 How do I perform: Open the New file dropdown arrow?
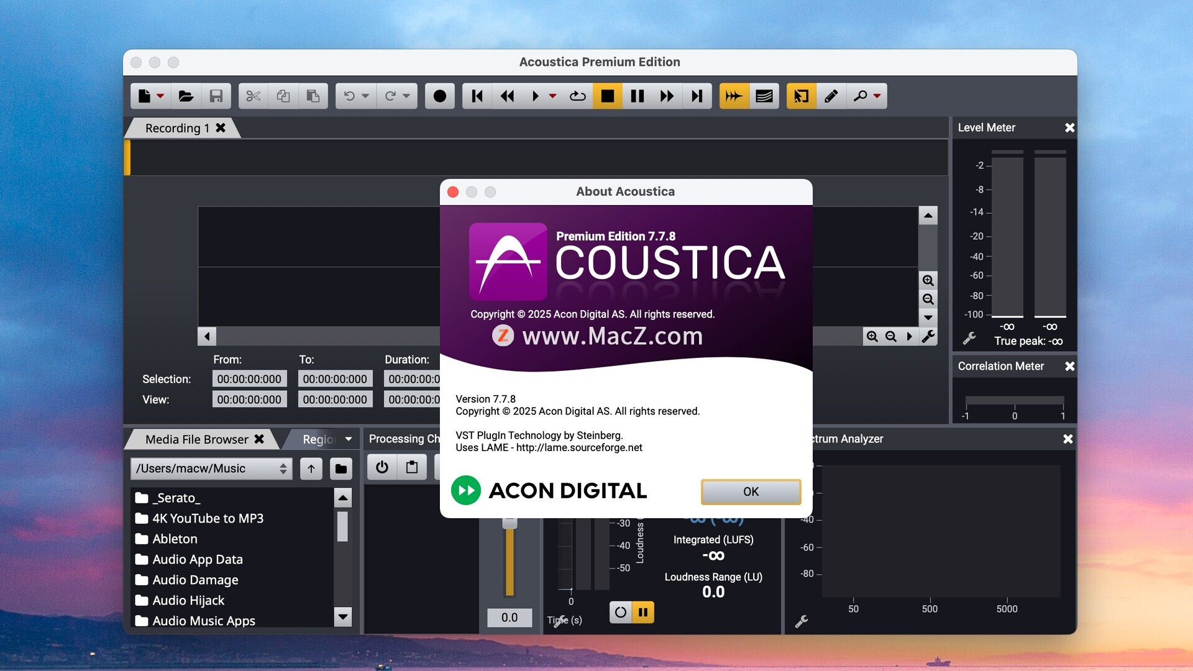(160, 96)
